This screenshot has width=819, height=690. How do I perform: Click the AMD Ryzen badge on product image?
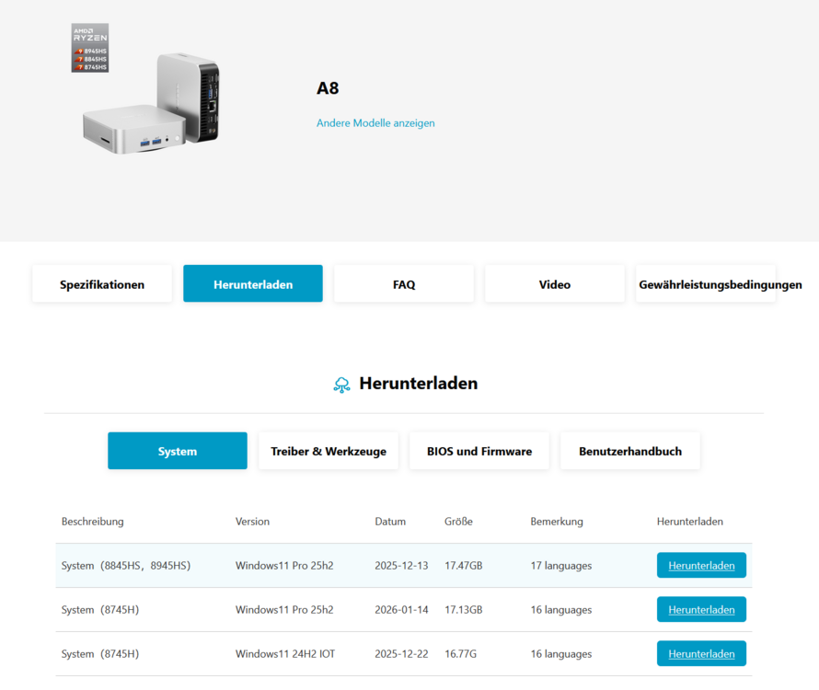click(90, 48)
